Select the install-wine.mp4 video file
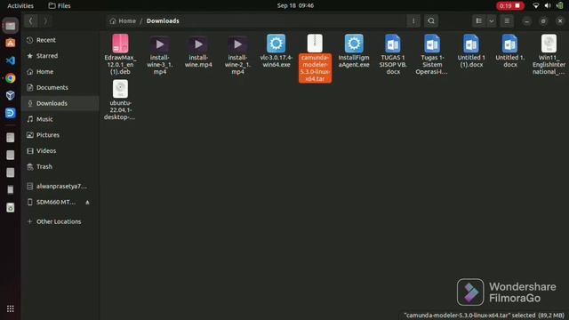Viewport: 569px width, 320px height. tap(198, 52)
